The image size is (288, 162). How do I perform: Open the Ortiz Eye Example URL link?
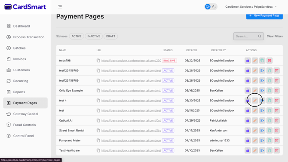pos(131,91)
